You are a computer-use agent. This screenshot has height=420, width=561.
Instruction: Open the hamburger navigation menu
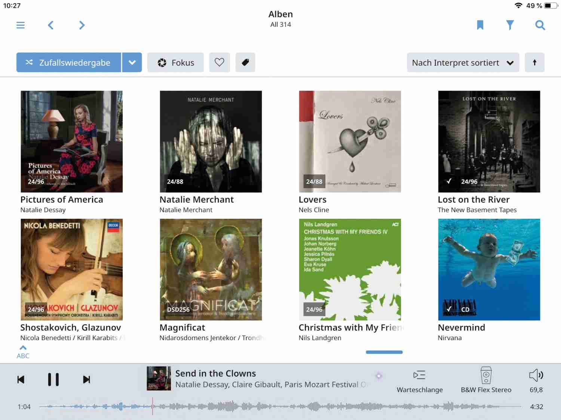[21, 25]
